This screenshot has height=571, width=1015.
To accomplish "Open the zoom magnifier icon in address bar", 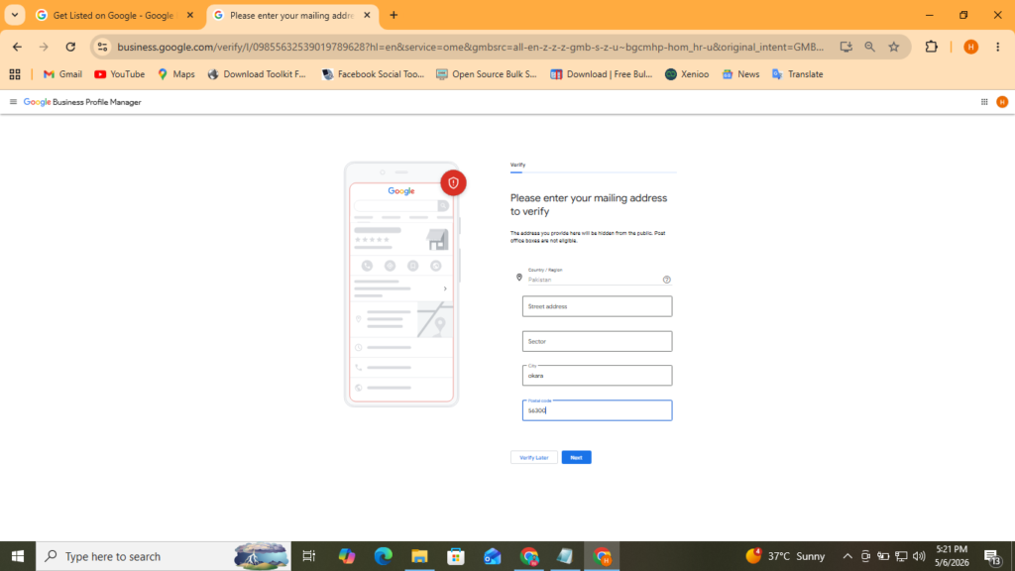I will [869, 47].
